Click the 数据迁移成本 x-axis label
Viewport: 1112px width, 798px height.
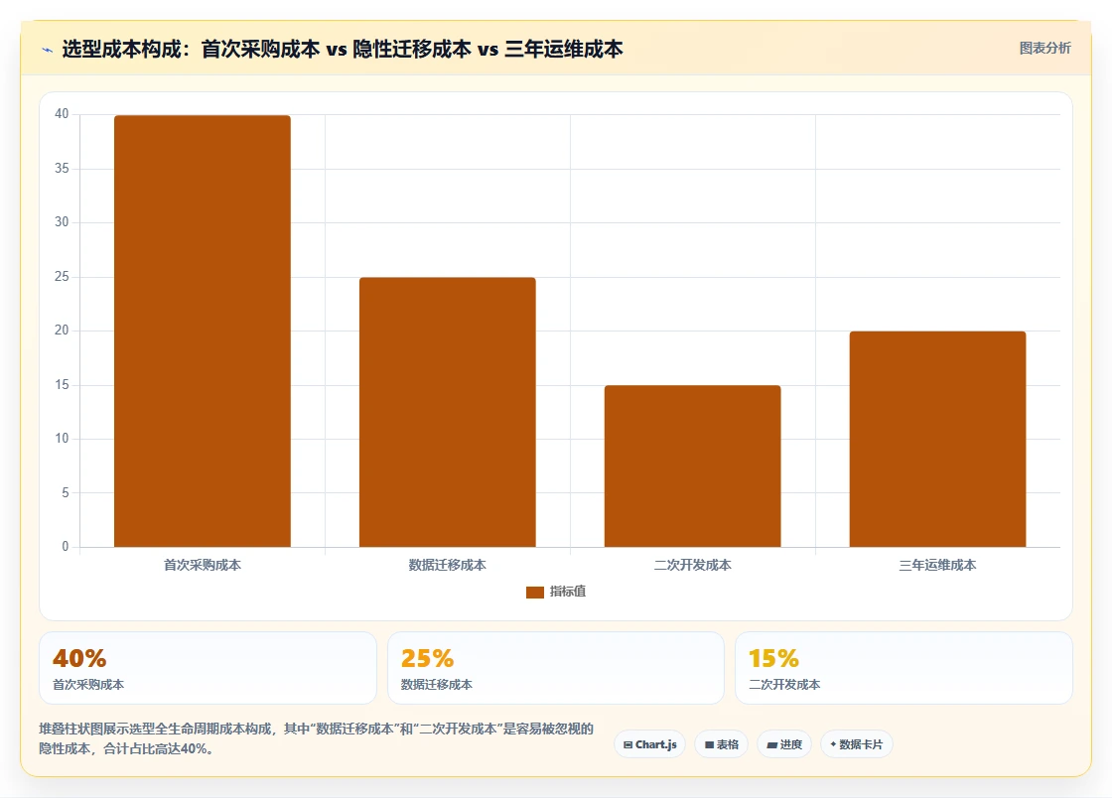click(448, 565)
